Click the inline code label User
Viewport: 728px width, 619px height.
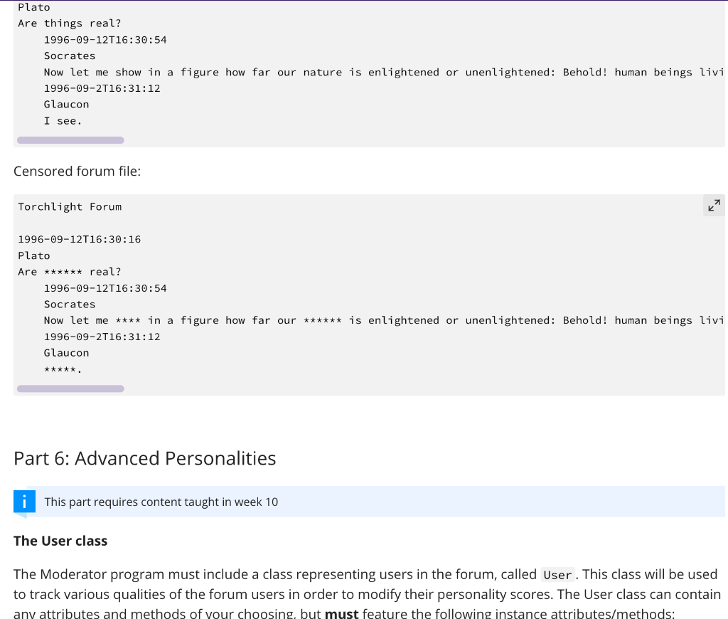pyautogui.click(x=557, y=575)
